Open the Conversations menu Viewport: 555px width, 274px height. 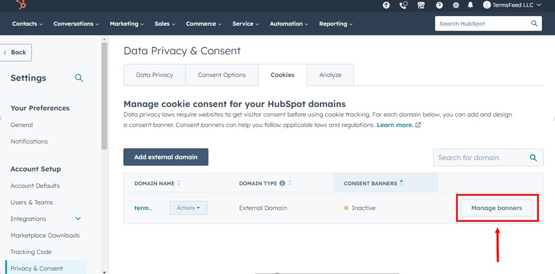[x=76, y=24]
